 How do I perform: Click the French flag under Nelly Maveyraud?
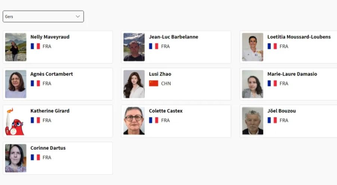click(35, 47)
